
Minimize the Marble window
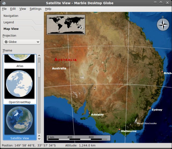pos(155,2)
